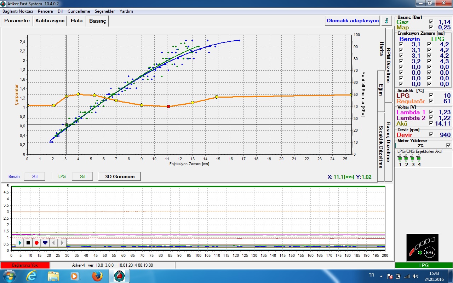
Task: Select the red control point on orange curve
Action: tap(168, 106)
